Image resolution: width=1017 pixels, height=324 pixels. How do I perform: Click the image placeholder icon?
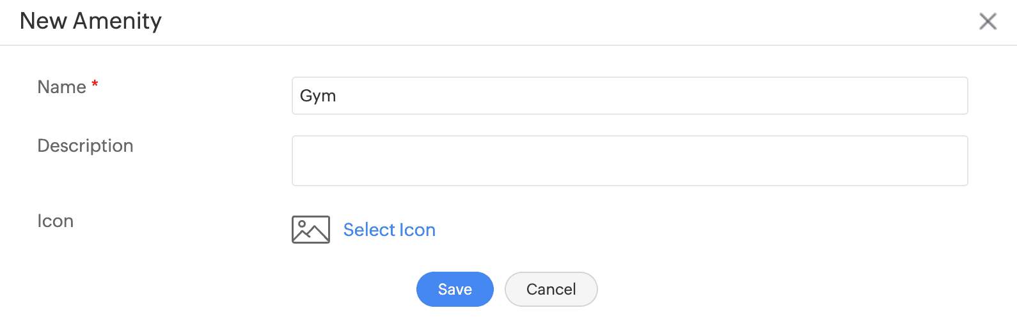point(311,230)
